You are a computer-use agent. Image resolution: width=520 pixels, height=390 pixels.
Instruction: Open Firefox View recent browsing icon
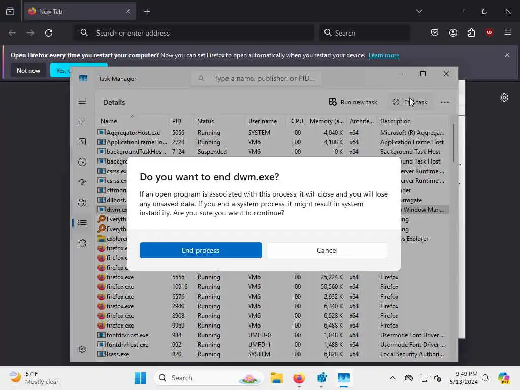point(10,11)
